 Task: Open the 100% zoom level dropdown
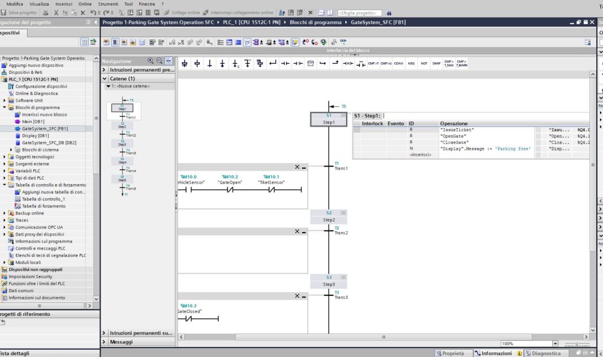coord(556,343)
